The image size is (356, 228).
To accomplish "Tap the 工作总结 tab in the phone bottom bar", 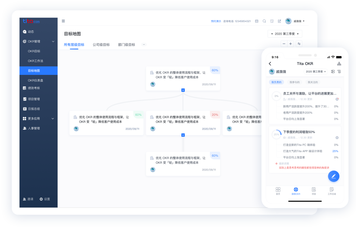I will click(x=332, y=191).
